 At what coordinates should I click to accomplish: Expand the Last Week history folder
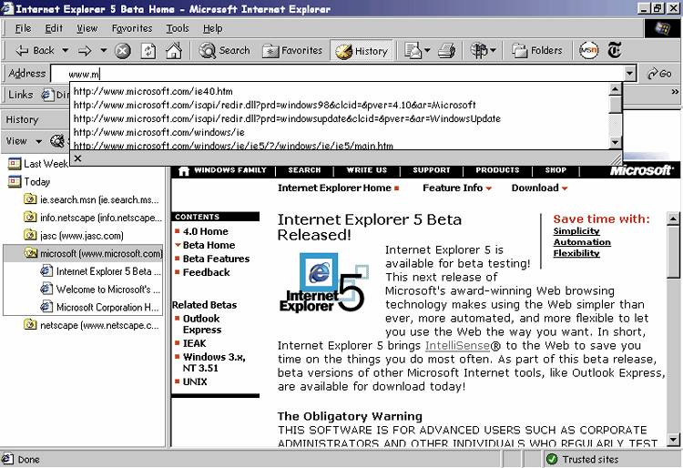[x=38, y=164]
